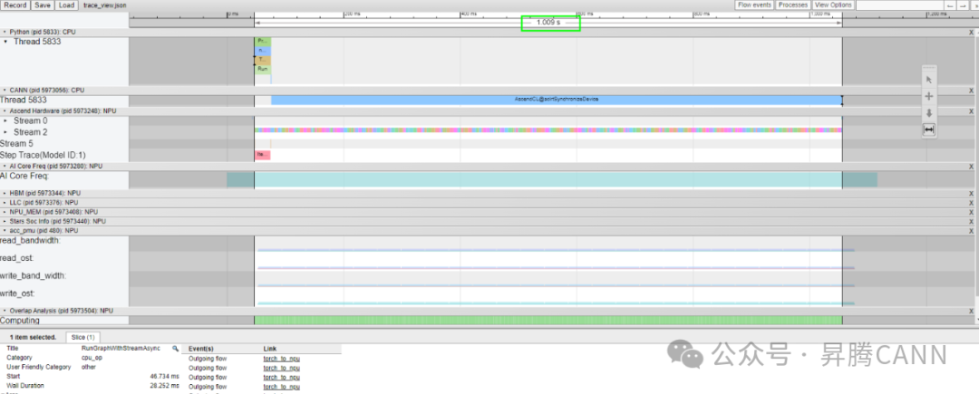Close the HBM track group
Screen dimensions: 979x394
[972, 194]
